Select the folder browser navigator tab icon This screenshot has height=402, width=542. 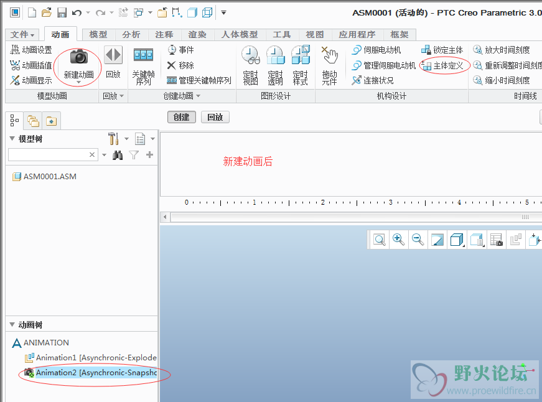[x=33, y=121]
